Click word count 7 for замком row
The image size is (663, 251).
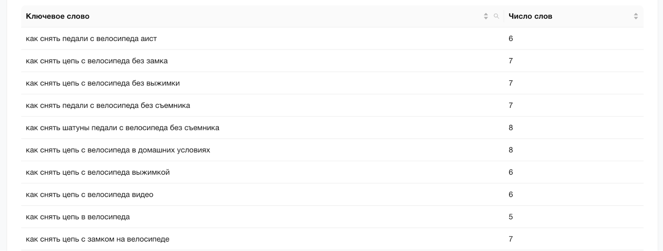(511, 239)
